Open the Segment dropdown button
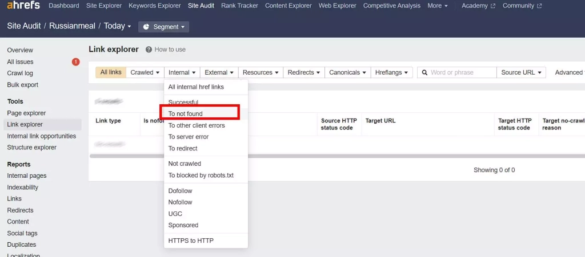This screenshot has width=585, height=257. pos(163,27)
